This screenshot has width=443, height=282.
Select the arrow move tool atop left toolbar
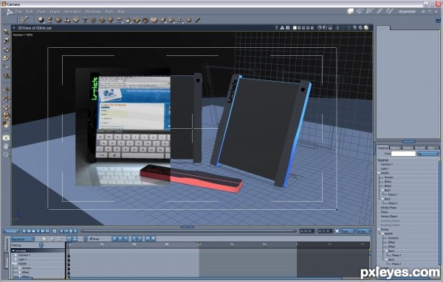(x=6, y=32)
